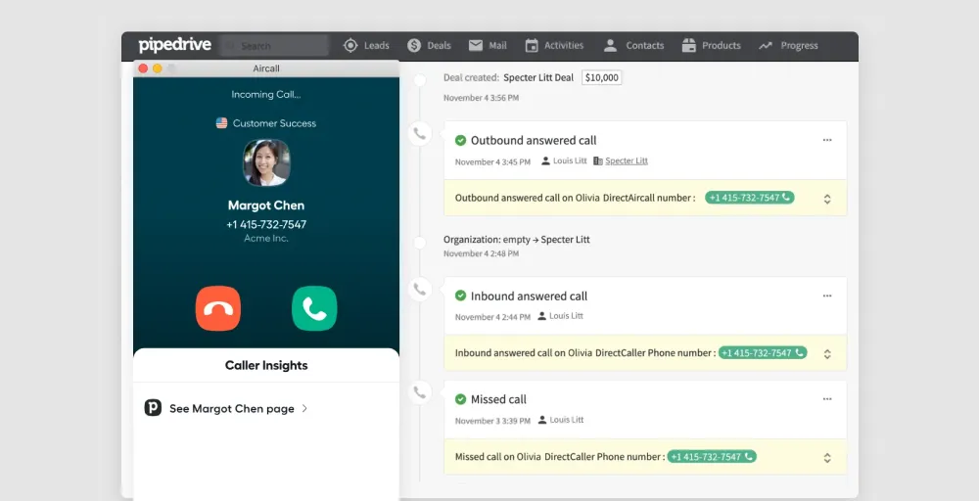979x501 pixels.
Task: Click 'Organization: empty → Specter Litt' entry
Action: click(x=516, y=240)
